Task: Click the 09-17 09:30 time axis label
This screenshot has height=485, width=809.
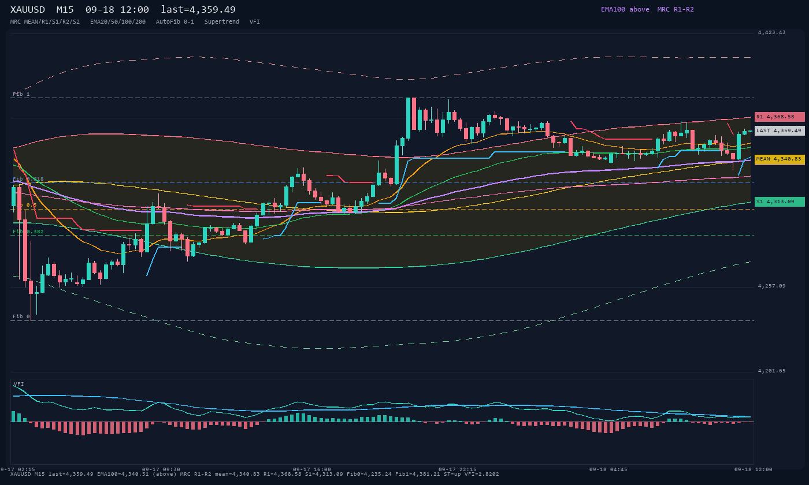Action: click(x=161, y=469)
